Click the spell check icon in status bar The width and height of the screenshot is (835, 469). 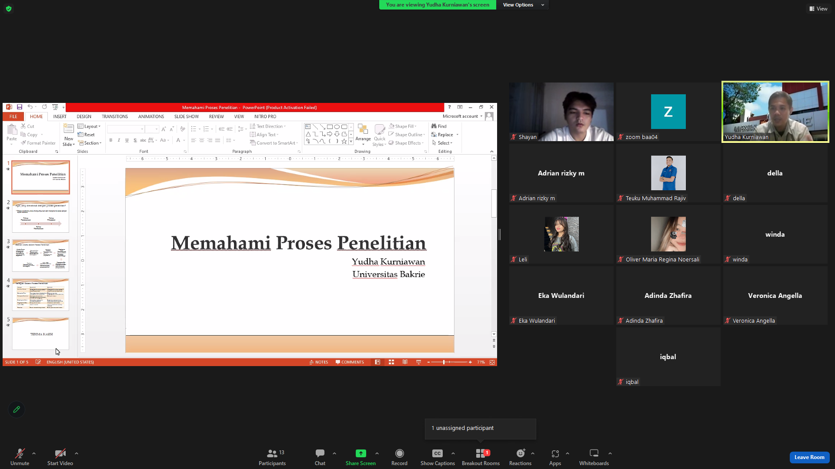[x=38, y=362]
